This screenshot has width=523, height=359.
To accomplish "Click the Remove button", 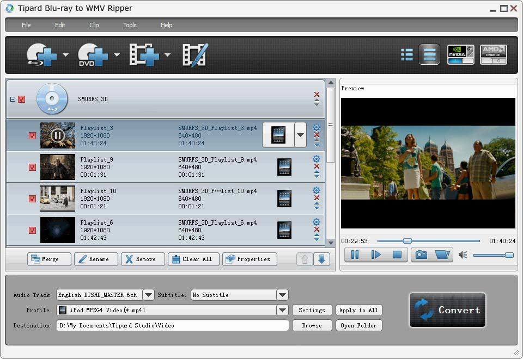I will point(143,259).
